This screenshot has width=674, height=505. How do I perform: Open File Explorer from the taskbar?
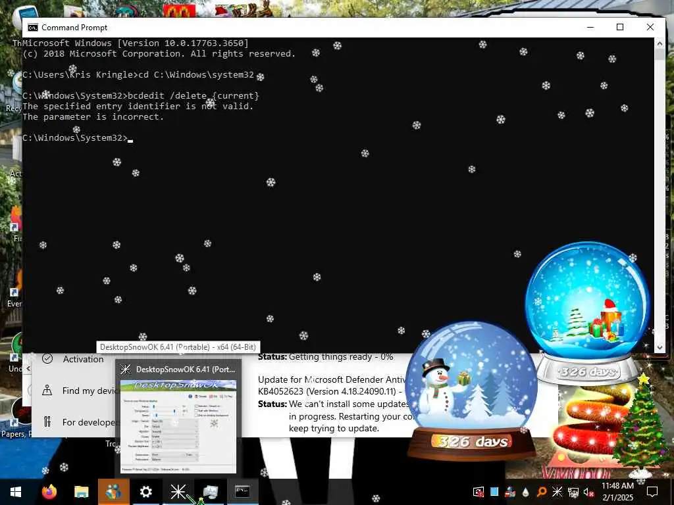click(x=81, y=492)
